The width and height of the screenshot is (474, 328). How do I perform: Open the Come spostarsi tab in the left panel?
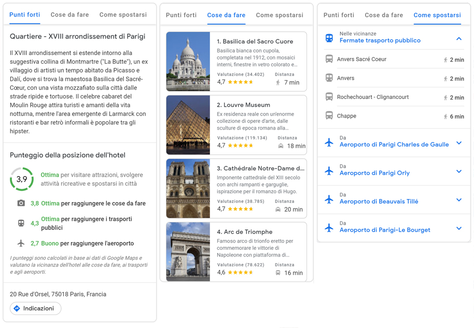click(x=123, y=15)
